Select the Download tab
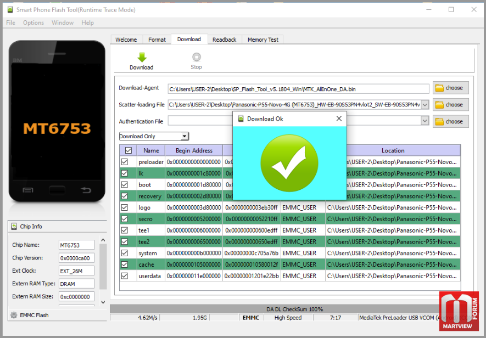This screenshot has width=486, height=338. pyautogui.click(x=189, y=39)
